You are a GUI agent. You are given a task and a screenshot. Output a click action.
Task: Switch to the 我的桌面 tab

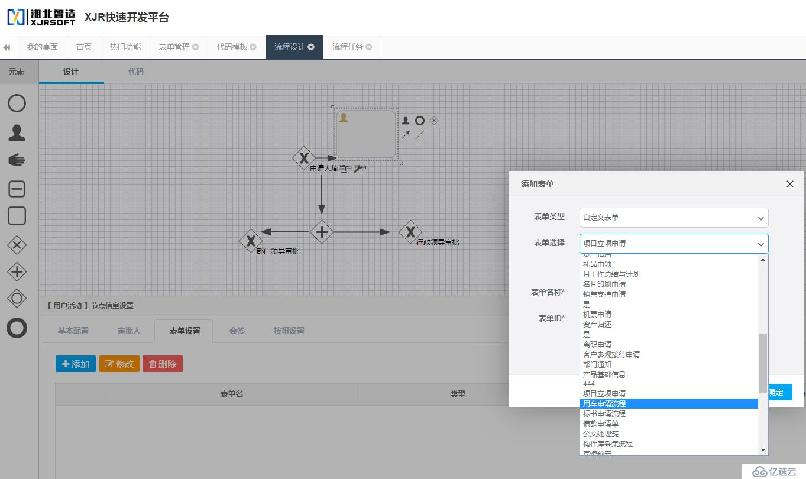tap(43, 47)
